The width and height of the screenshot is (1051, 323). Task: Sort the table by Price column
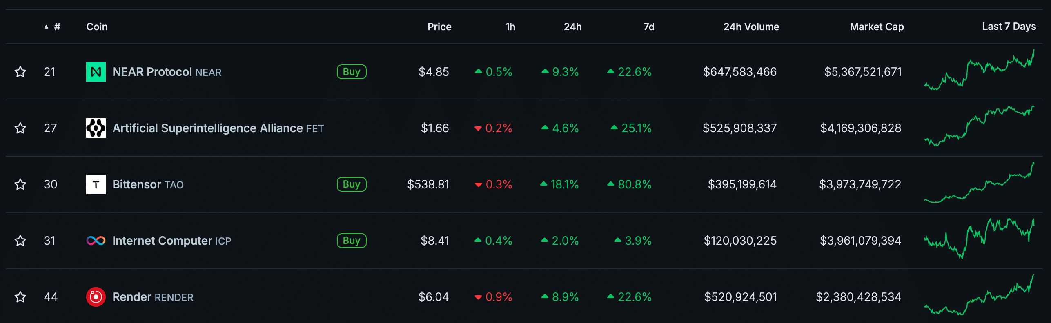coord(439,27)
